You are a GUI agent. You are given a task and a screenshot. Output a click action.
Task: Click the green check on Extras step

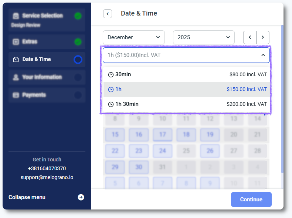(x=78, y=42)
